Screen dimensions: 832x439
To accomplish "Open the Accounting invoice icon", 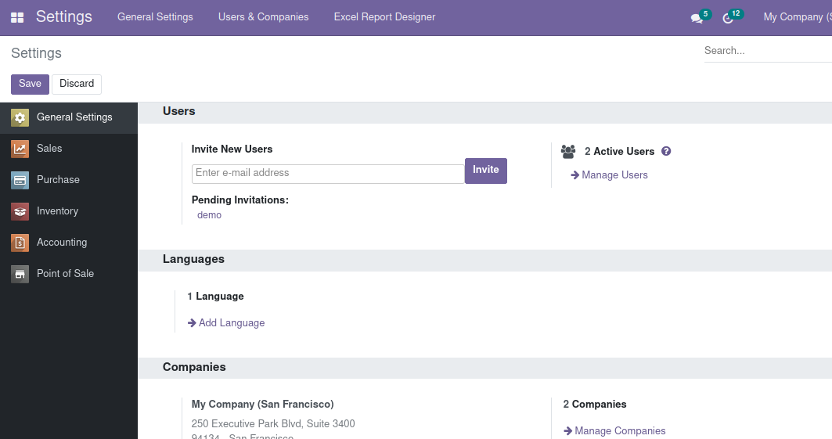I will tap(20, 243).
